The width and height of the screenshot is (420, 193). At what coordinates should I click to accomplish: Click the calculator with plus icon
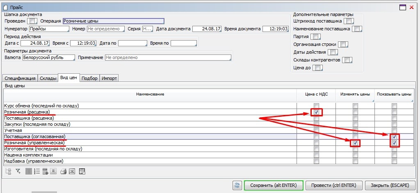click(45, 172)
